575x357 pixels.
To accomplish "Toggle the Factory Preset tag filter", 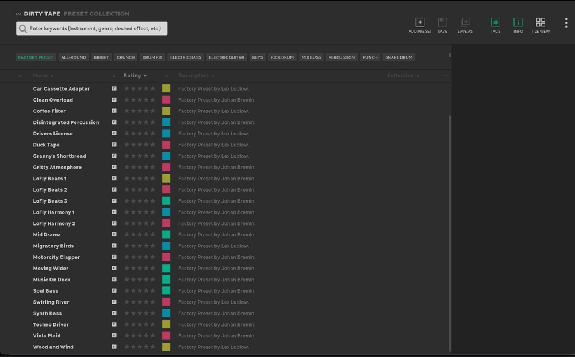I will [36, 57].
